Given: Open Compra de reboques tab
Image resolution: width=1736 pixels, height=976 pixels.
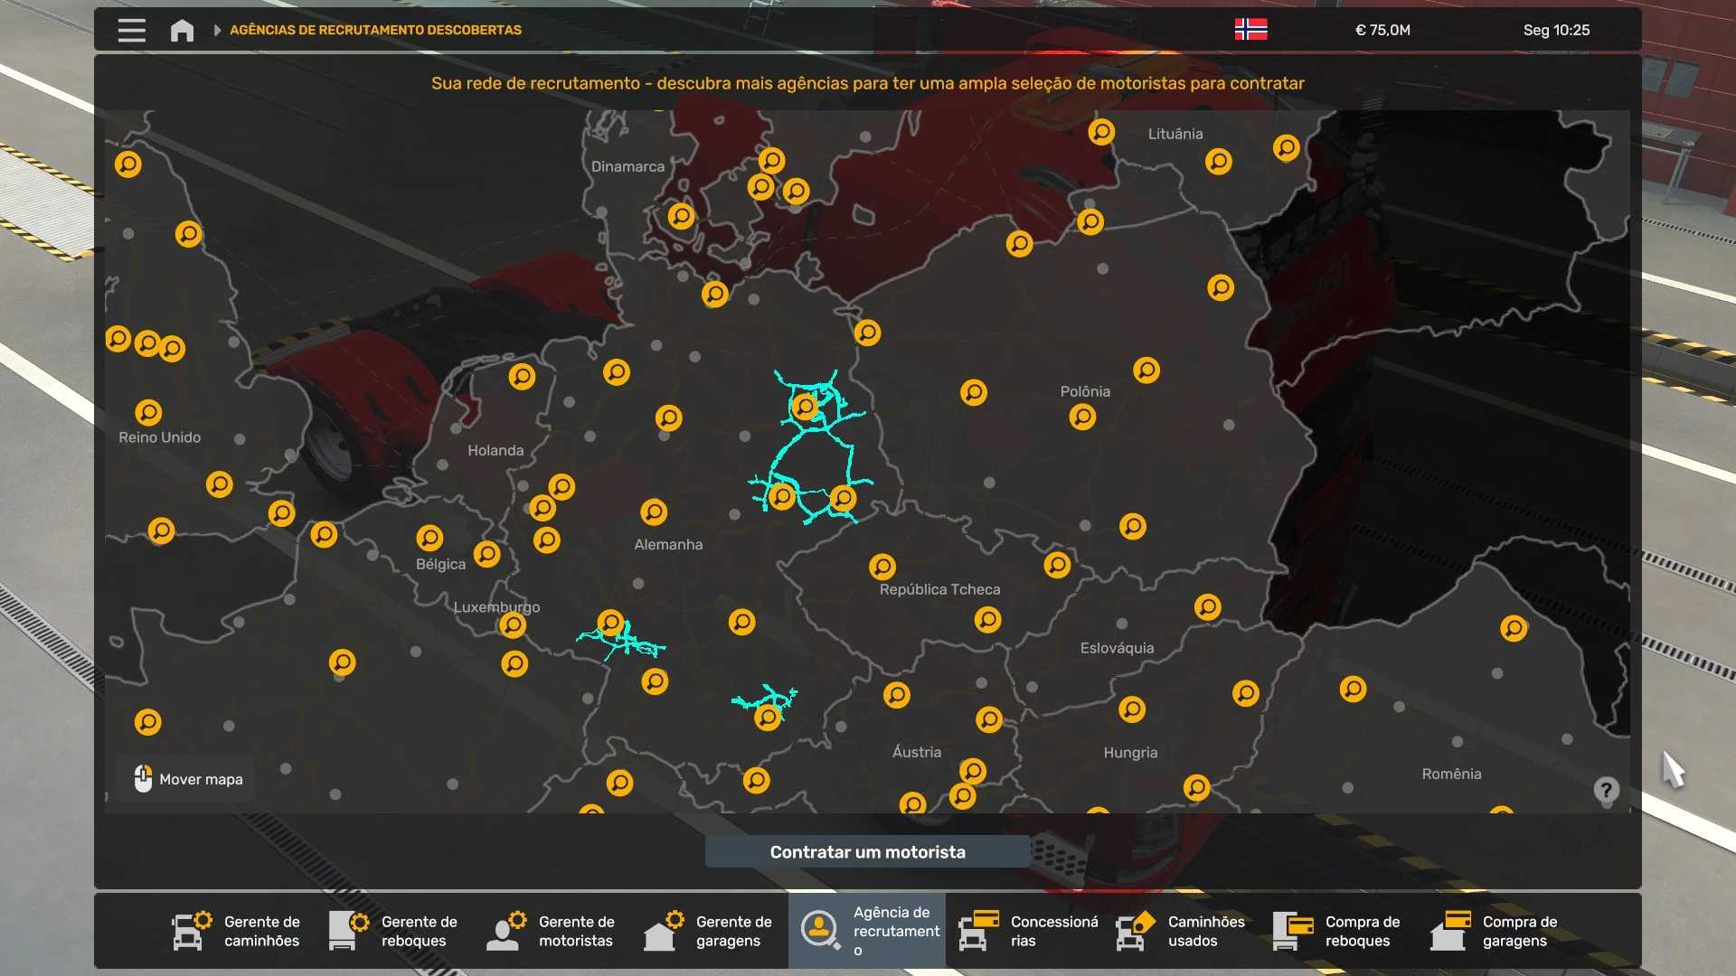Looking at the screenshot, I should click(1337, 931).
